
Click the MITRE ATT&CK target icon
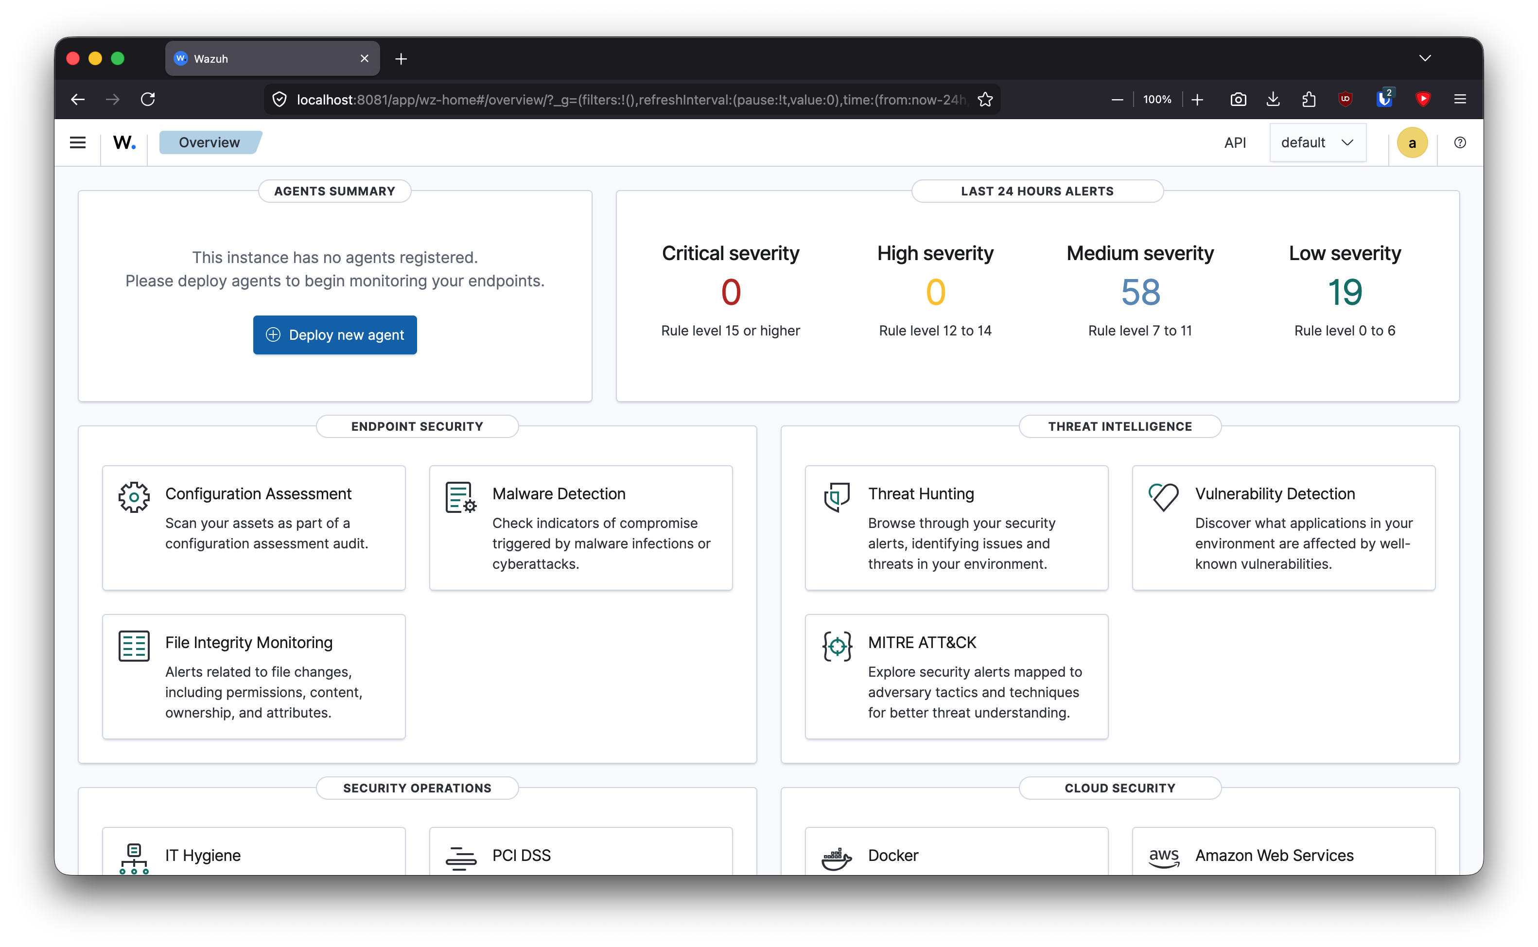837,646
